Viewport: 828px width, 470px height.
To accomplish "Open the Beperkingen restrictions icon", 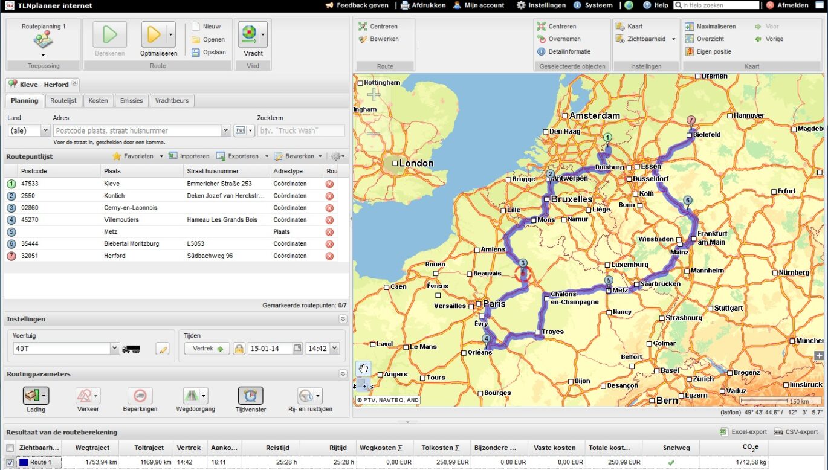I will click(140, 396).
